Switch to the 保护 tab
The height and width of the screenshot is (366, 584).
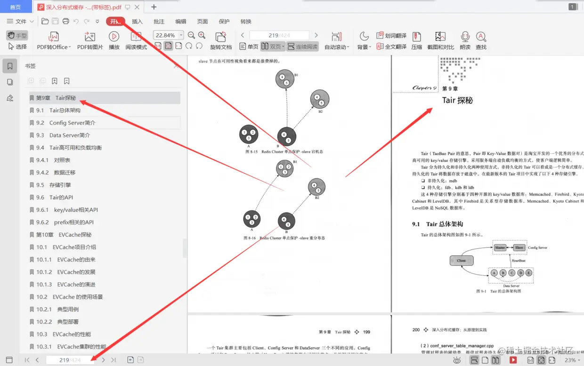[x=224, y=21]
